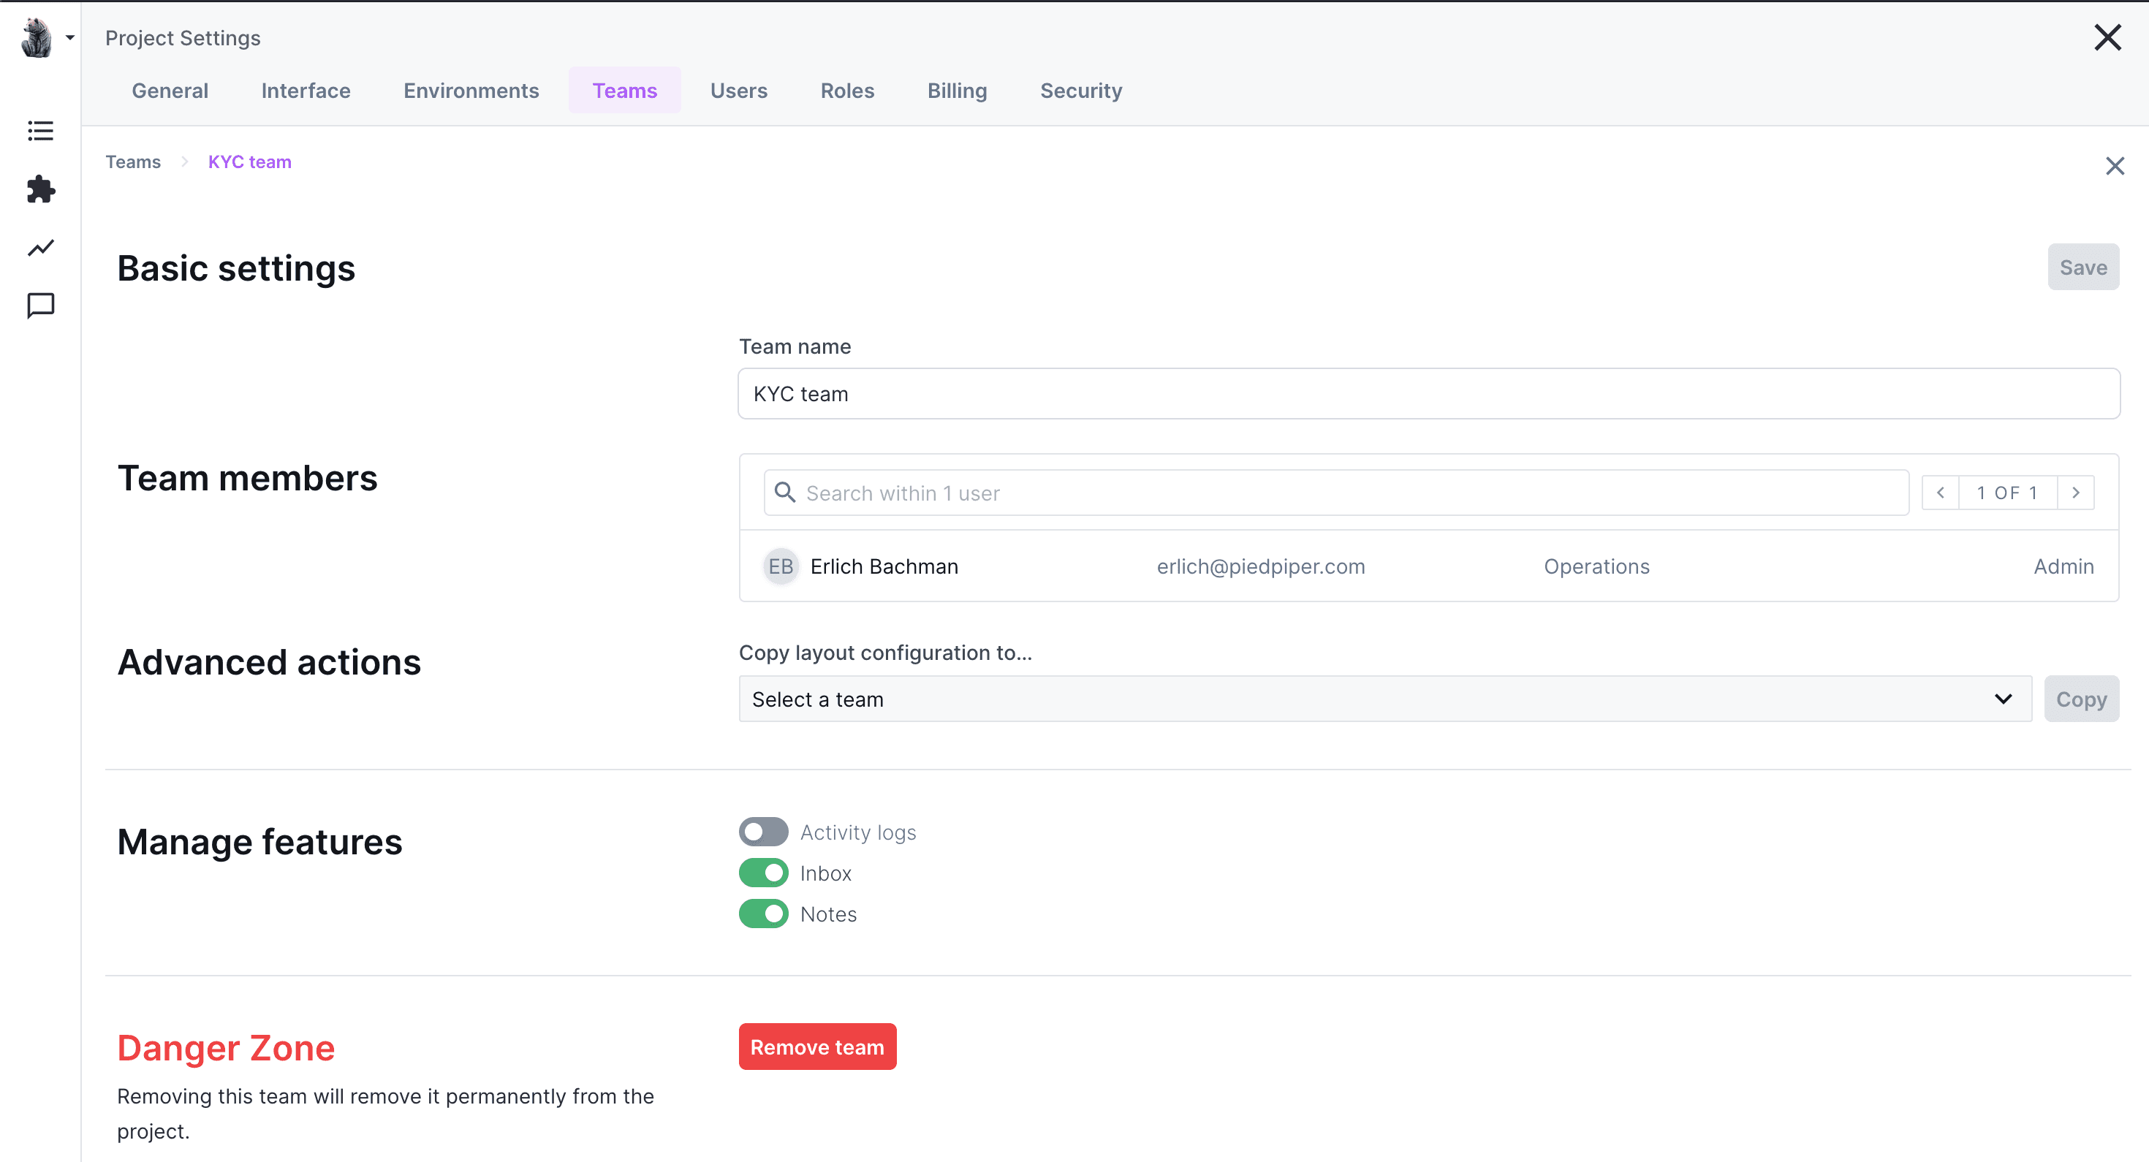Go to next members page
Image resolution: width=2149 pixels, height=1162 pixels.
[x=2076, y=493]
